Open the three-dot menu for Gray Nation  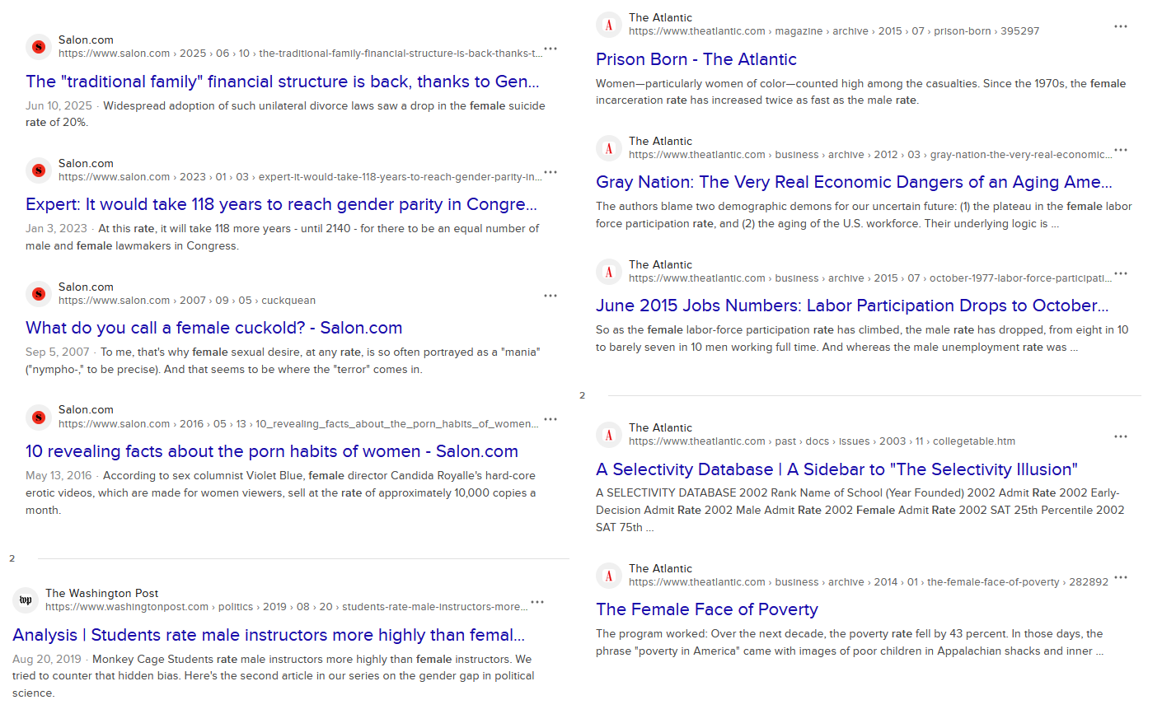[1121, 150]
